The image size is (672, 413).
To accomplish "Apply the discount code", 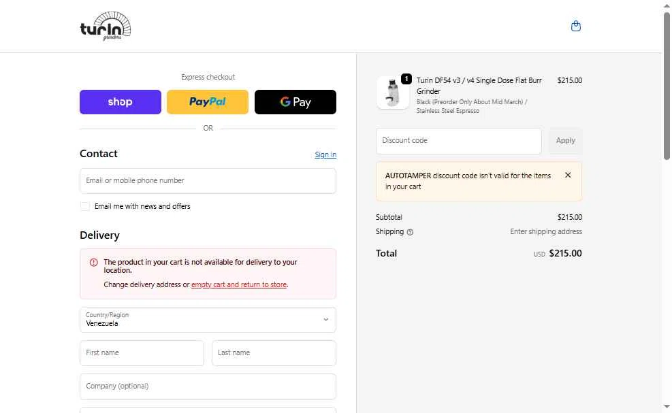I will coord(565,141).
